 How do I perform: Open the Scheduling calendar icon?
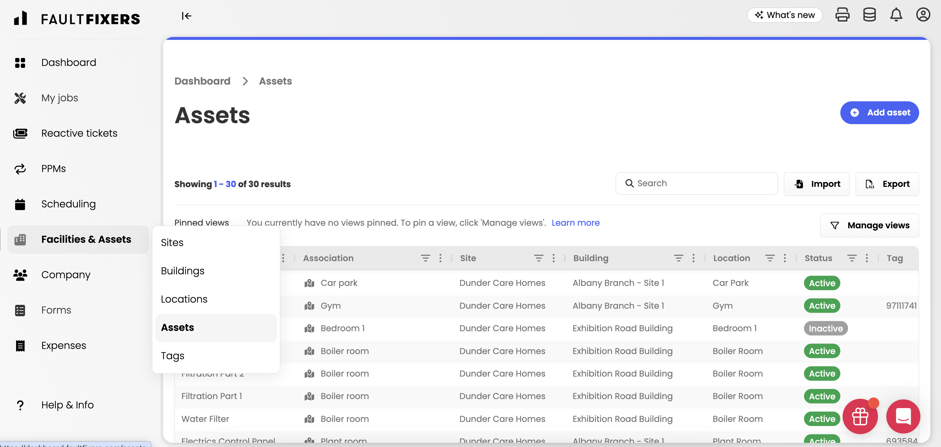(20, 204)
